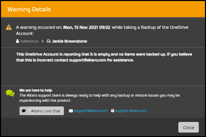Open Altaro Live Chat
206x137 pixels.
click(x=42, y=111)
